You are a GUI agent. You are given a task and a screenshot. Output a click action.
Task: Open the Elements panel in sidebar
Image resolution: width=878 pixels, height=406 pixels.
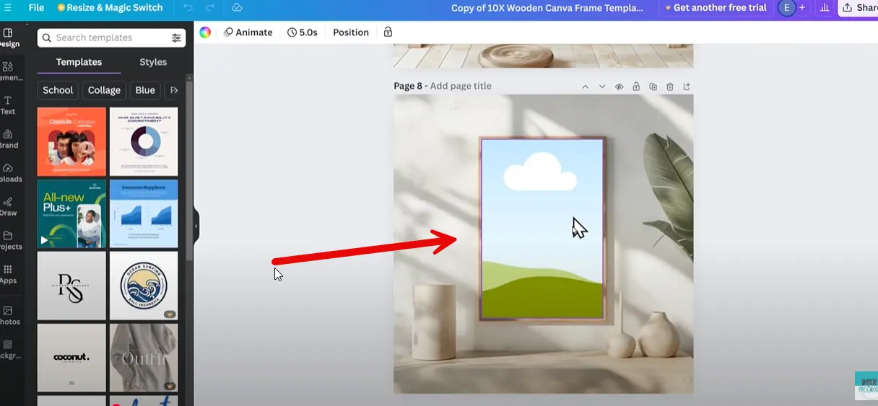coord(8,71)
